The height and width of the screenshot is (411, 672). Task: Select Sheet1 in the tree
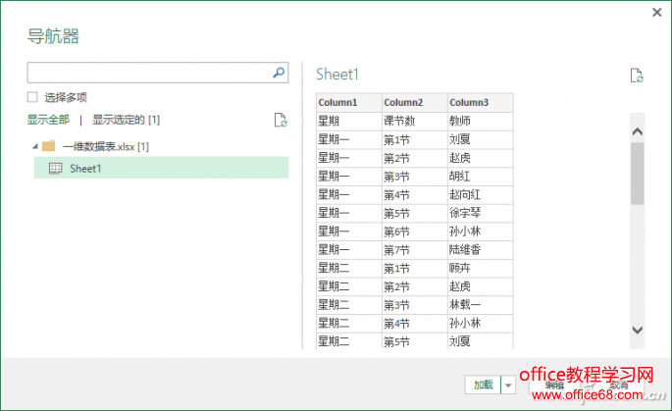85,169
